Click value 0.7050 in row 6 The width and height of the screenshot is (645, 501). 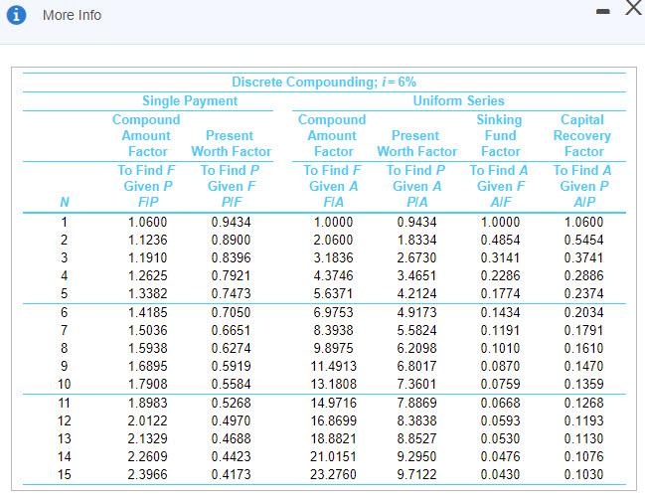click(x=231, y=312)
